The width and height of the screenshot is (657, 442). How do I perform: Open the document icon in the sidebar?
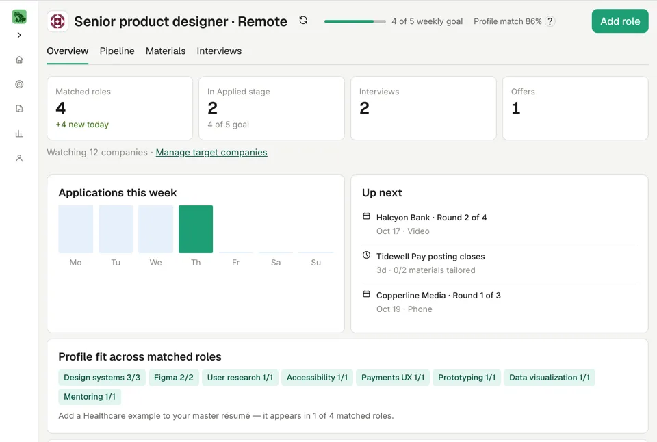[19, 109]
